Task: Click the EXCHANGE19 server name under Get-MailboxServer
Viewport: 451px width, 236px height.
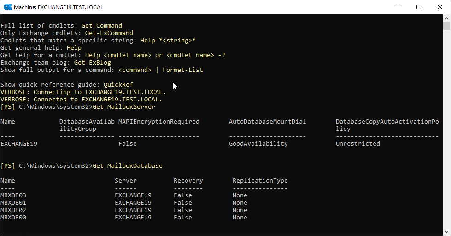Action: (x=19, y=144)
